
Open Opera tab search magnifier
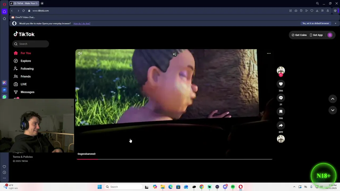[317, 3]
